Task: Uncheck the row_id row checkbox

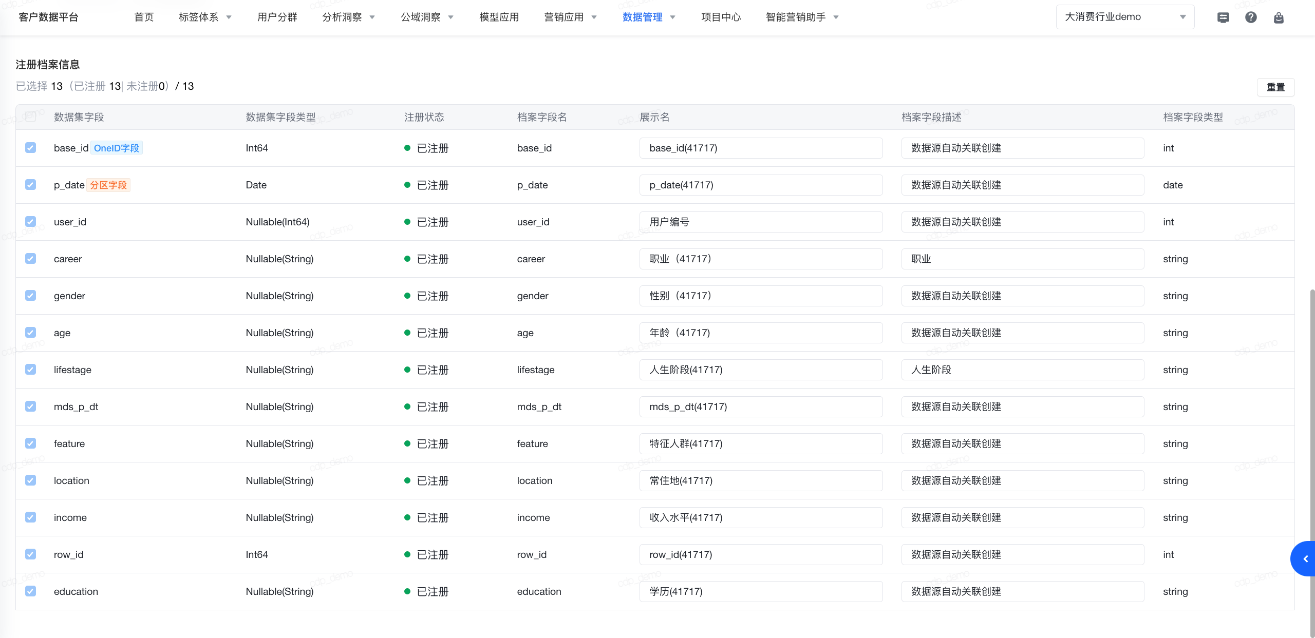Action: coord(31,554)
